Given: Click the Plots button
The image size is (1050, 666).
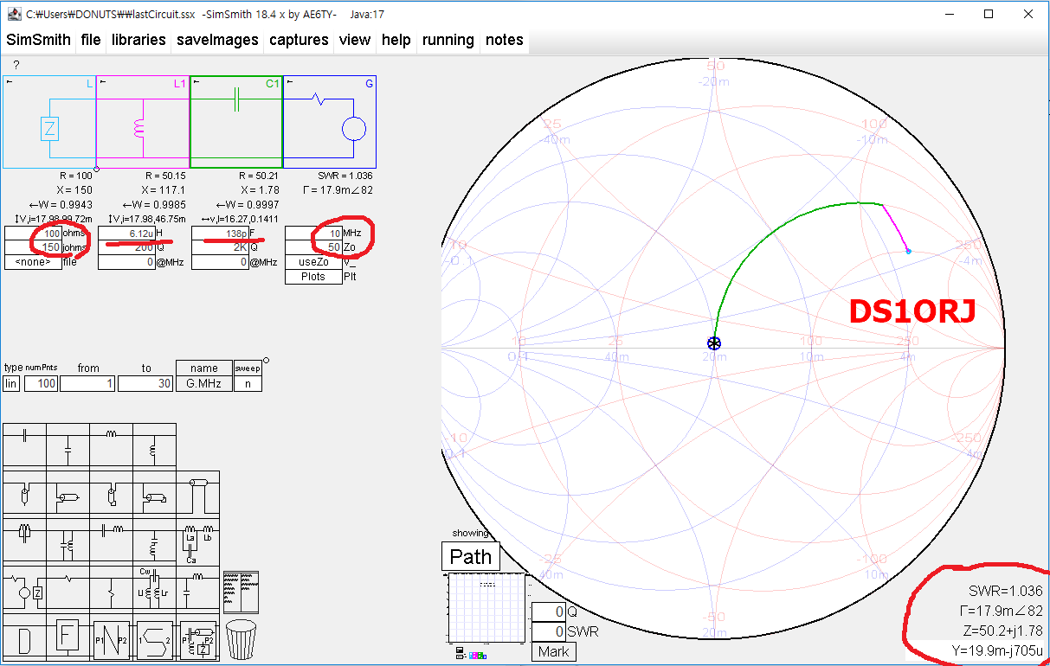Looking at the screenshot, I should [313, 277].
